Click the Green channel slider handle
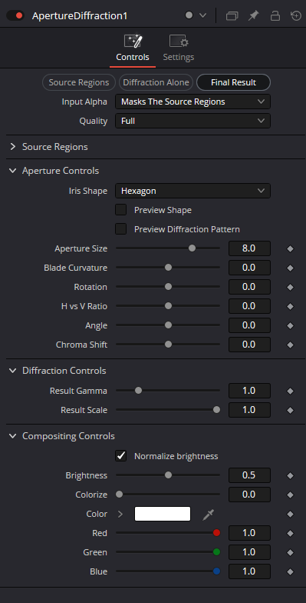The height and width of the screenshot is (603, 306). tap(216, 552)
